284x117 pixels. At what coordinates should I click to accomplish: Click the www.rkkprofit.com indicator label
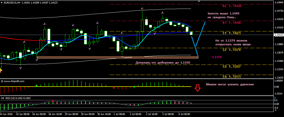13,81
